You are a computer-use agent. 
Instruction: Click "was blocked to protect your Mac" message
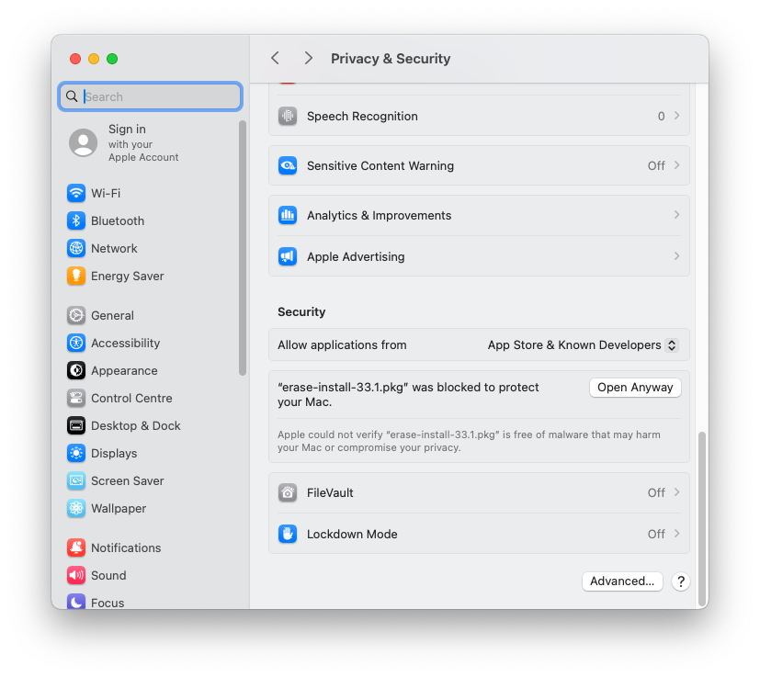tap(408, 394)
